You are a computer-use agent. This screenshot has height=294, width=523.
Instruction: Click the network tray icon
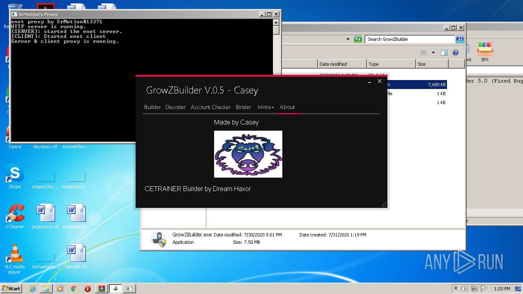click(x=474, y=289)
